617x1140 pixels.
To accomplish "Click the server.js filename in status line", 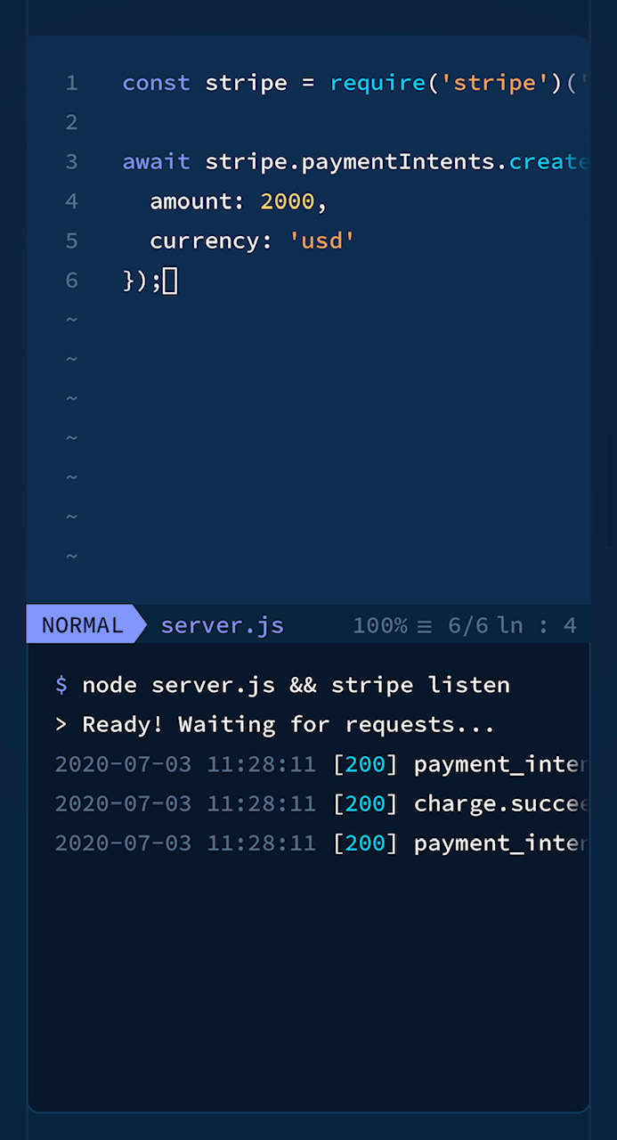I will [x=222, y=625].
